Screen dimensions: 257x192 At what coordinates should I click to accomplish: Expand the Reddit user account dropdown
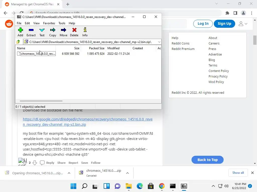click(x=243, y=24)
